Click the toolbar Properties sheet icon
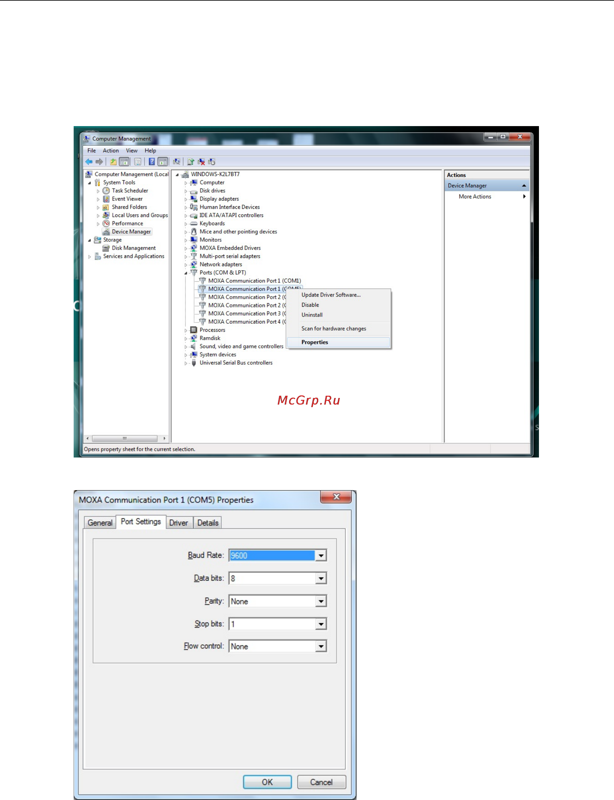 (138, 162)
